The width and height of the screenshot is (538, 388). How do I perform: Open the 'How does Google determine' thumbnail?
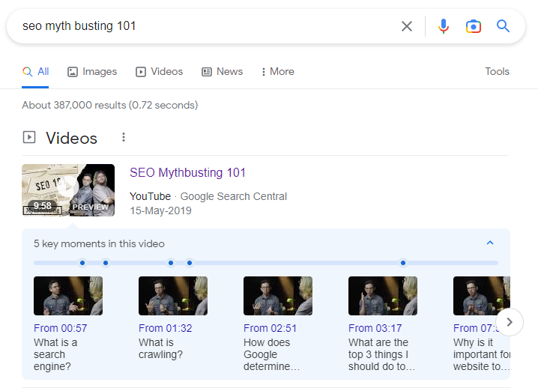click(x=278, y=296)
